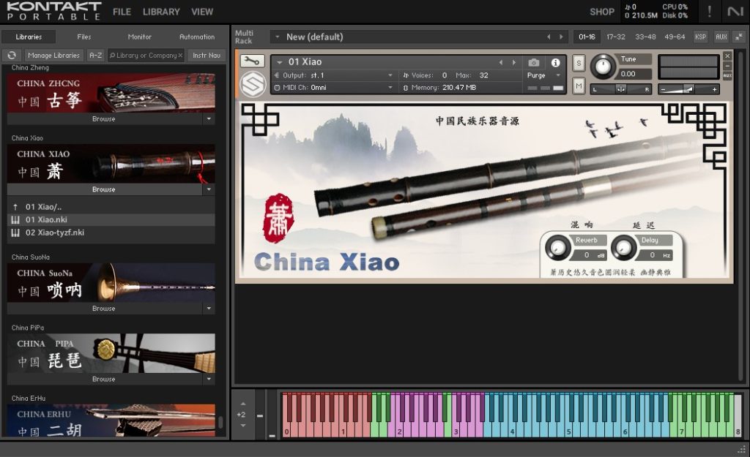Open the instrument info icon
This screenshot has height=457, width=750.
(555, 63)
